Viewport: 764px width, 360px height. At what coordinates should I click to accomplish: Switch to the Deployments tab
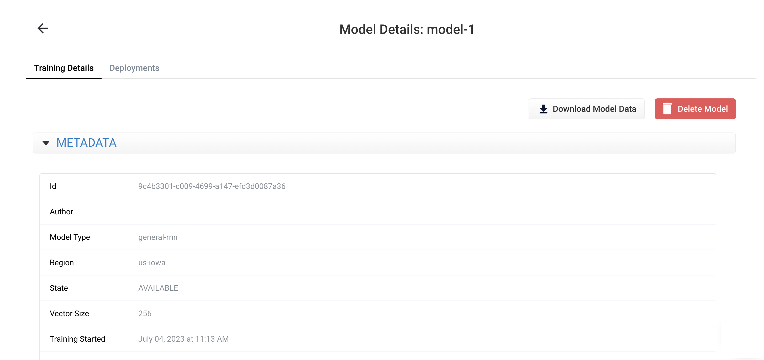coord(134,68)
